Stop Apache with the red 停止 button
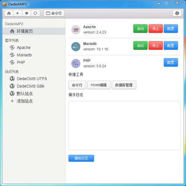Screen dimensions: 186x186 coord(155,29)
